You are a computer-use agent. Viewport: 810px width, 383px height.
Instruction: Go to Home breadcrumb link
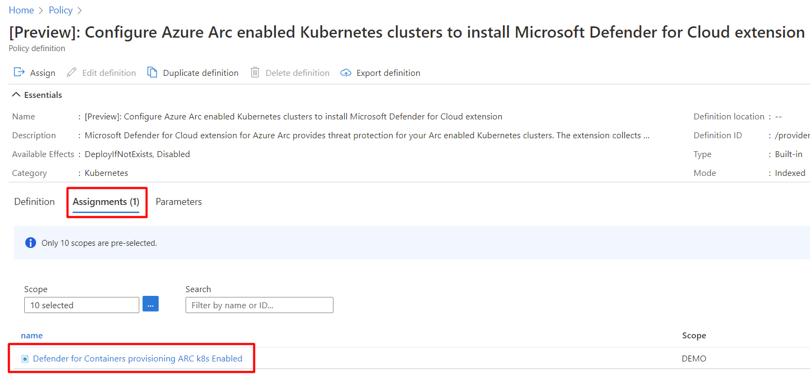22,10
